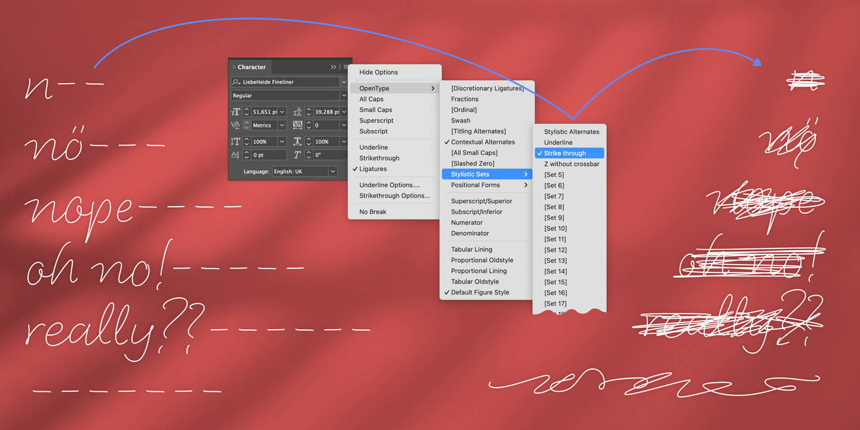Expand the Positional Forms submenu

click(487, 185)
